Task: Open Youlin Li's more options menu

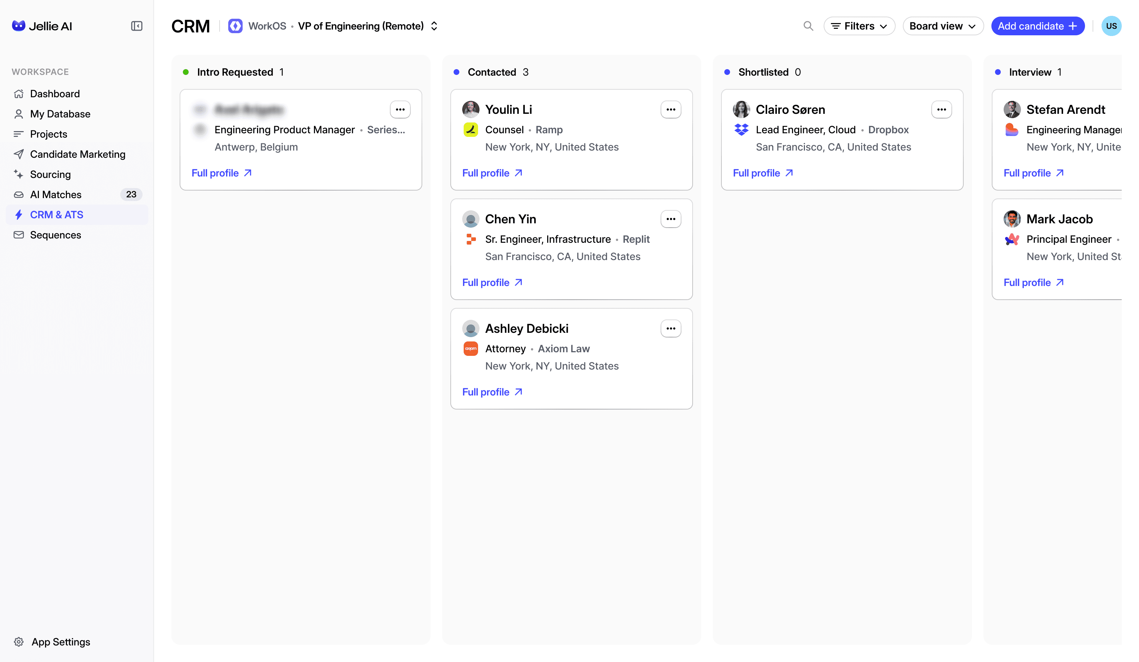Action: pos(670,109)
